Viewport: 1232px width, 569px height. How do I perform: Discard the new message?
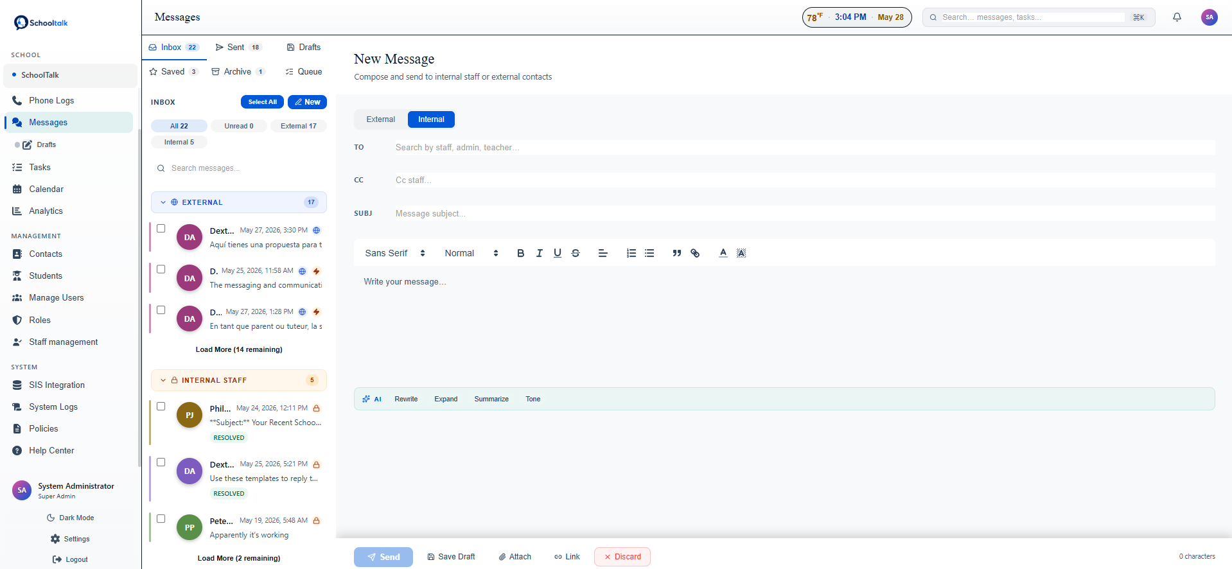click(622, 557)
